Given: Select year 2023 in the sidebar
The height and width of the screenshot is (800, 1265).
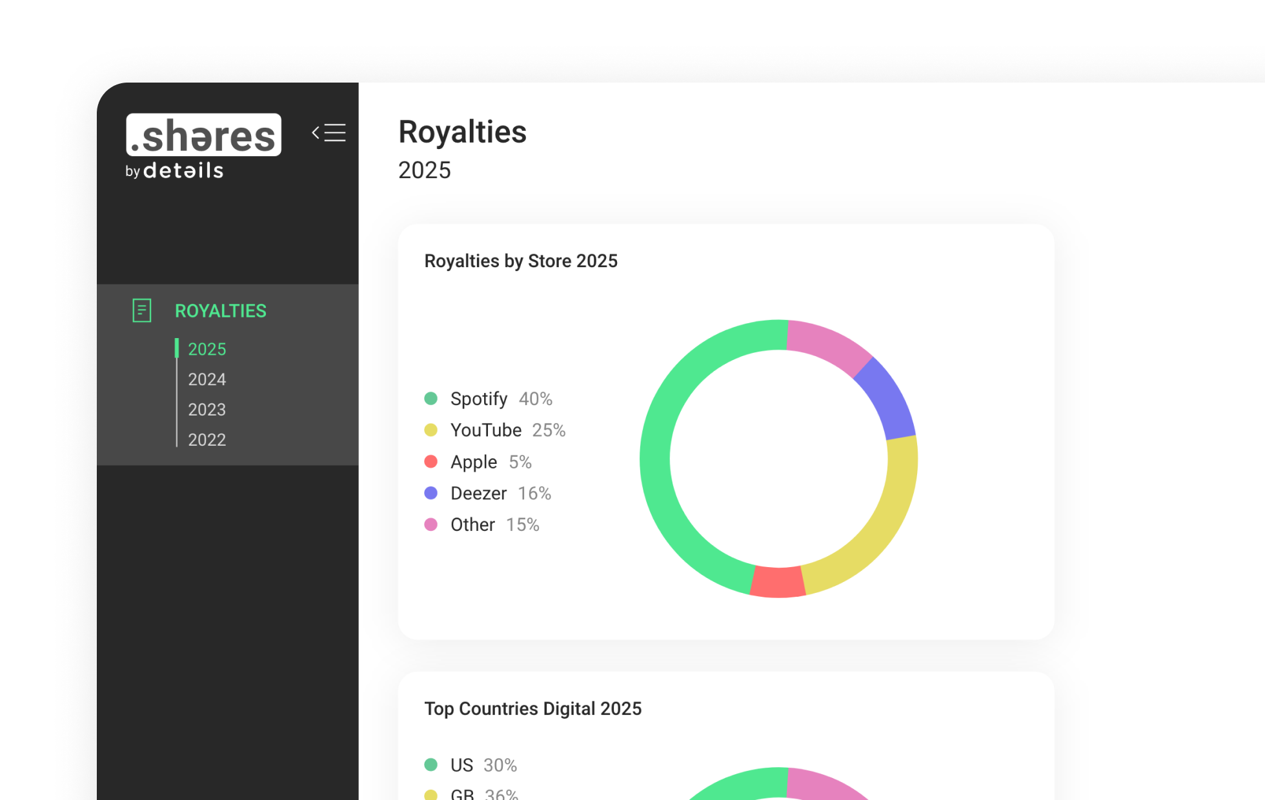Looking at the screenshot, I should click(207, 410).
